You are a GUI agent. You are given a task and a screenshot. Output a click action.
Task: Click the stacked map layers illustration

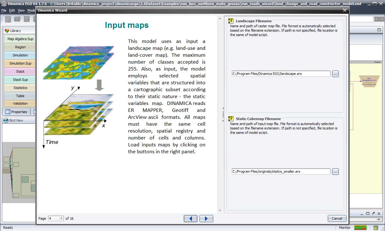79,97
